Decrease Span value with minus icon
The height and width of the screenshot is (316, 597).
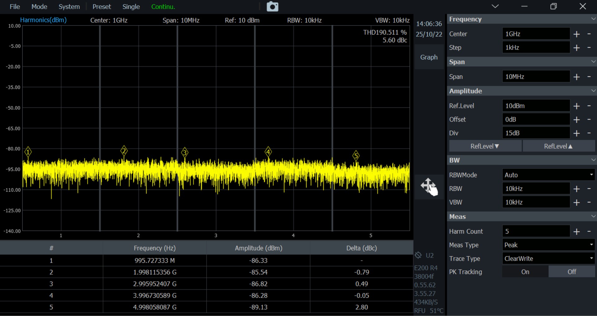589,77
